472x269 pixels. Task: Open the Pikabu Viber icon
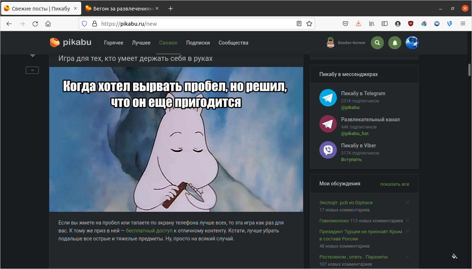(x=328, y=150)
